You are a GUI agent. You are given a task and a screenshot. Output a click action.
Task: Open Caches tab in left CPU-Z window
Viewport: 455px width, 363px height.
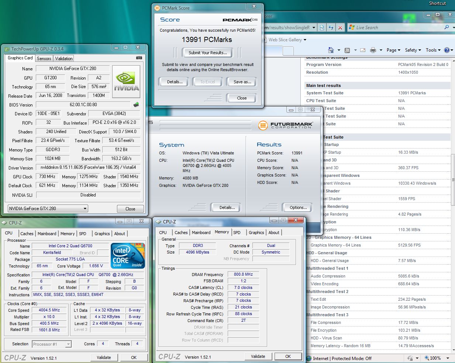(27, 234)
